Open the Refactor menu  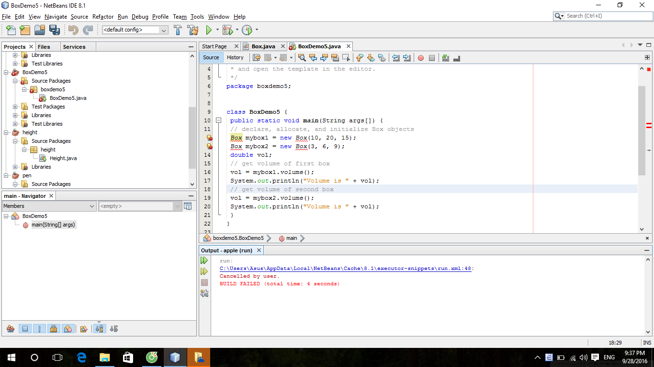(103, 17)
